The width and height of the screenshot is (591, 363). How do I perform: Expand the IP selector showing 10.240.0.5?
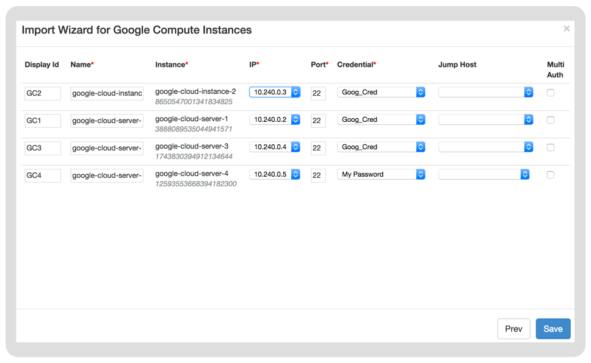pos(274,175)
